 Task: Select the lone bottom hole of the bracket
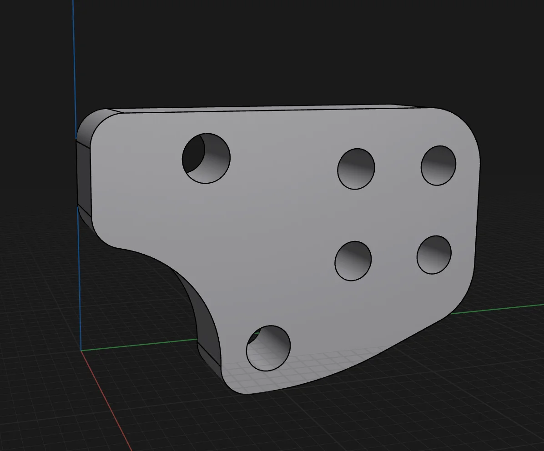click(x=268, y=348)
